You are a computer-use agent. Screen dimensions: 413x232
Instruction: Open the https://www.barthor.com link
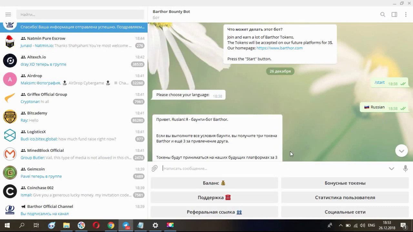pyautogui.click(x=279, y=48)
